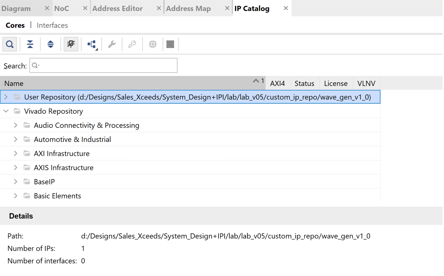Switch to the Interfaces view
Screen dimensions: 444x276
tap(52, 25)
